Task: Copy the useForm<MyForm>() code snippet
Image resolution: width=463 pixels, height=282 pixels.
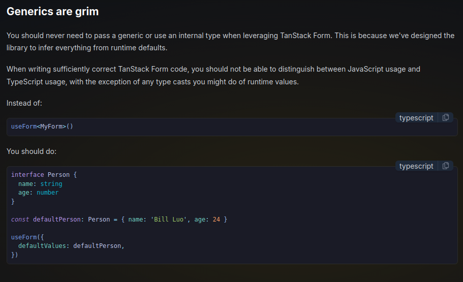Action: (x=446, y=118)
